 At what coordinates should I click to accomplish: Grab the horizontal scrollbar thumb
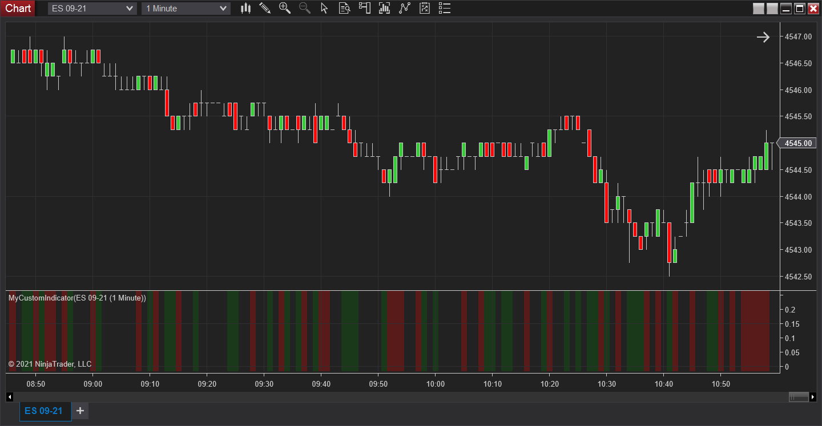pos(799,397)
